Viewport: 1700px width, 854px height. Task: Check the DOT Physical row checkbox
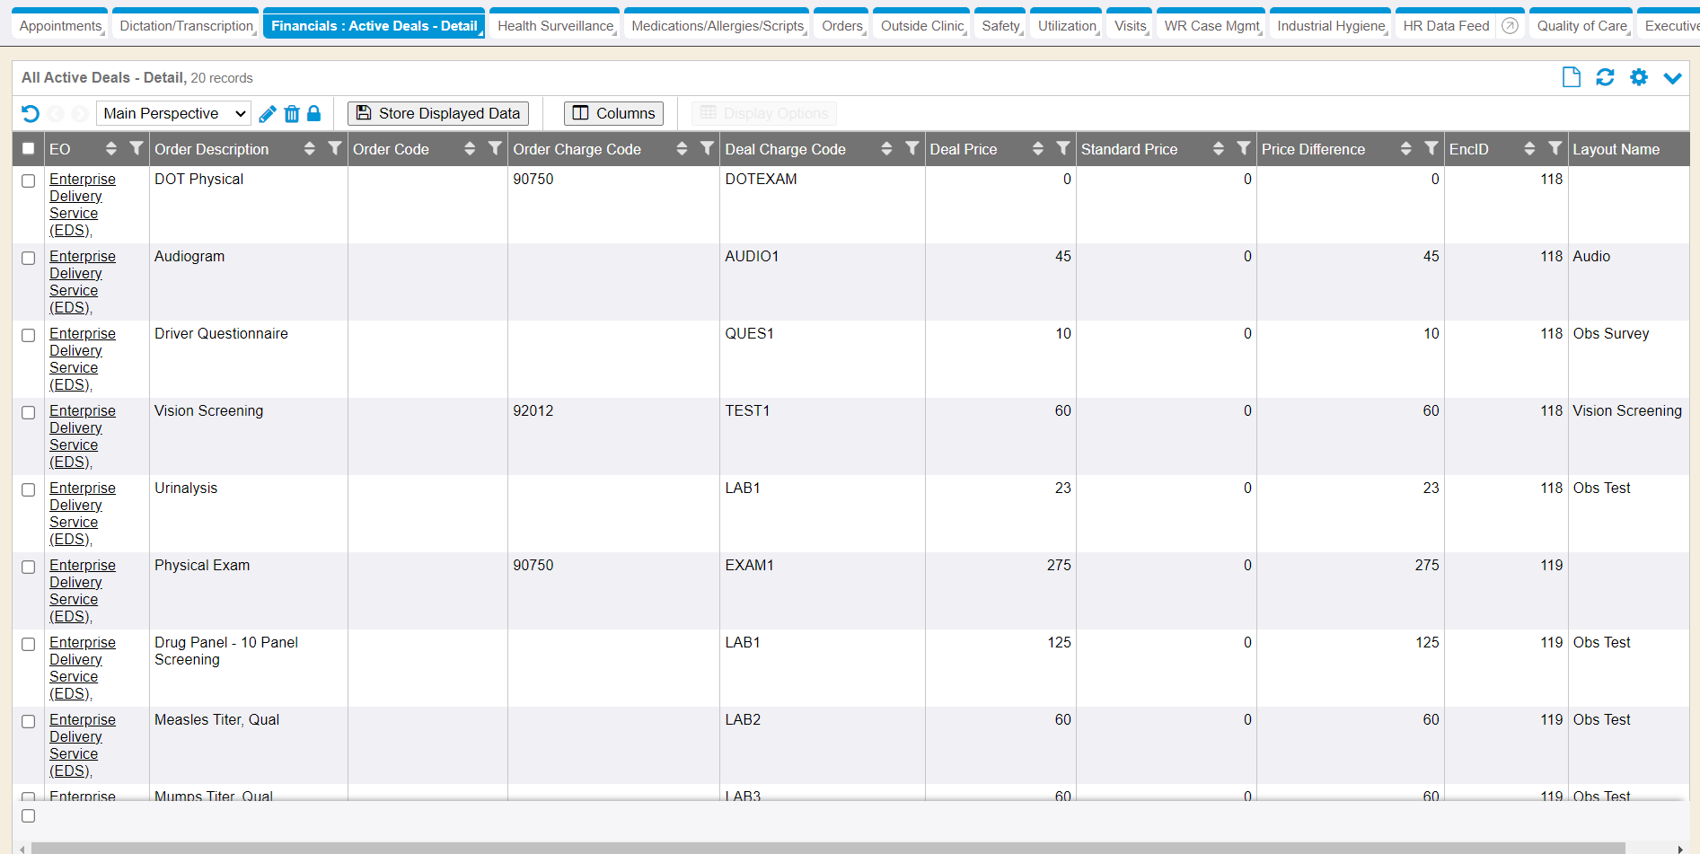[29, 180]
